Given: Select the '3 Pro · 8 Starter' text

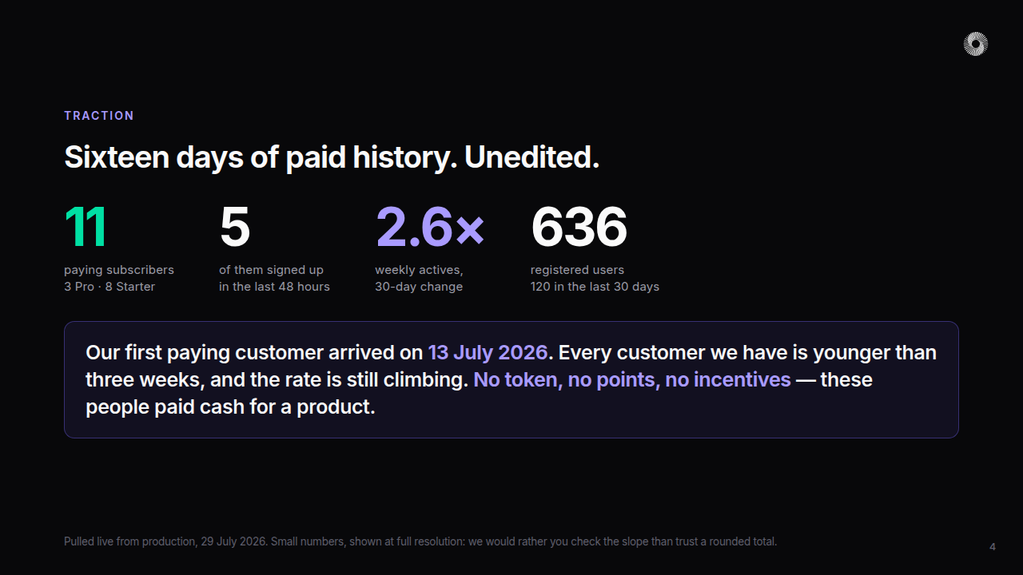Looking at the screenshot, I should click(x=109, y=287).
